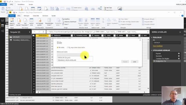Close the Ekle dialog with X

(x=140, y=40)
